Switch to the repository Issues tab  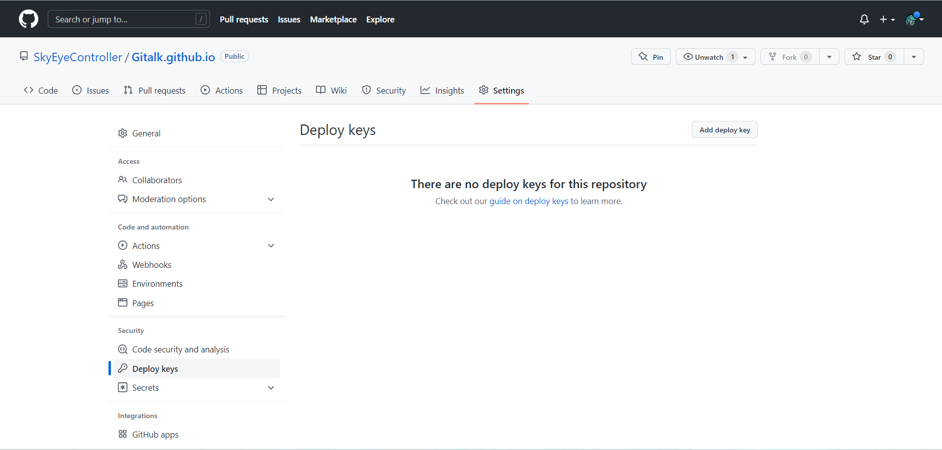[91, 90]
